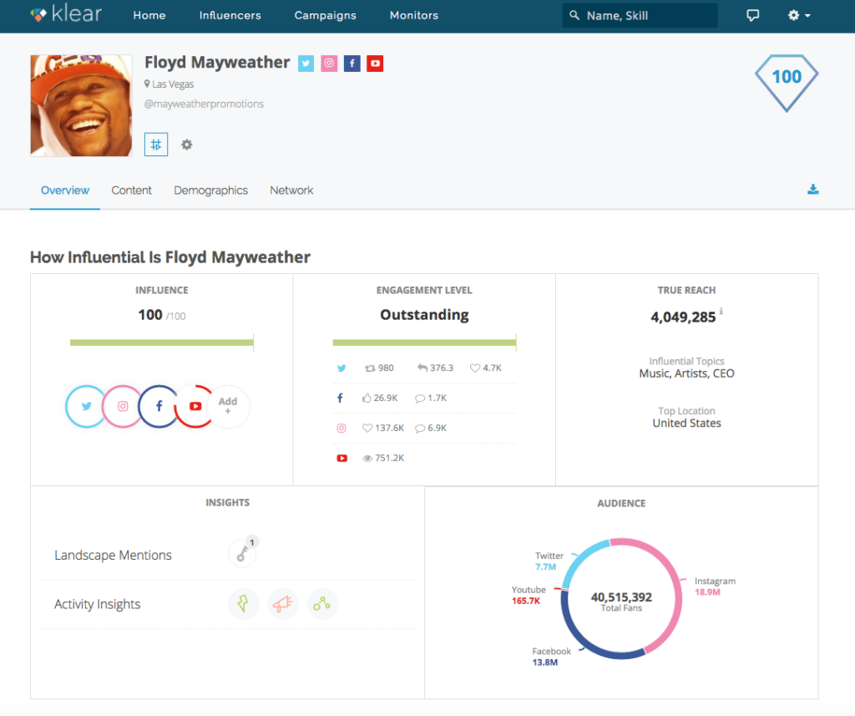Viewport: 855px width, 716px height.
Task: Open Landscape Mentions microphone badge
Action: tap(242, 553)
